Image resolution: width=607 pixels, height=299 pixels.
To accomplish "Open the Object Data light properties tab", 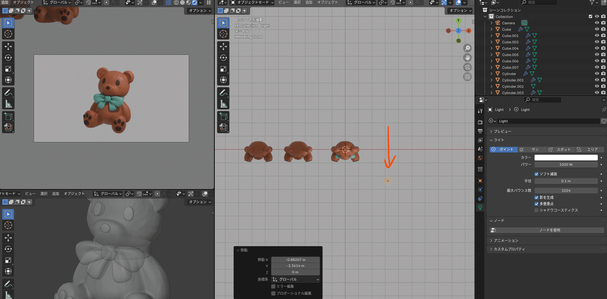I will tap(480, 207).
